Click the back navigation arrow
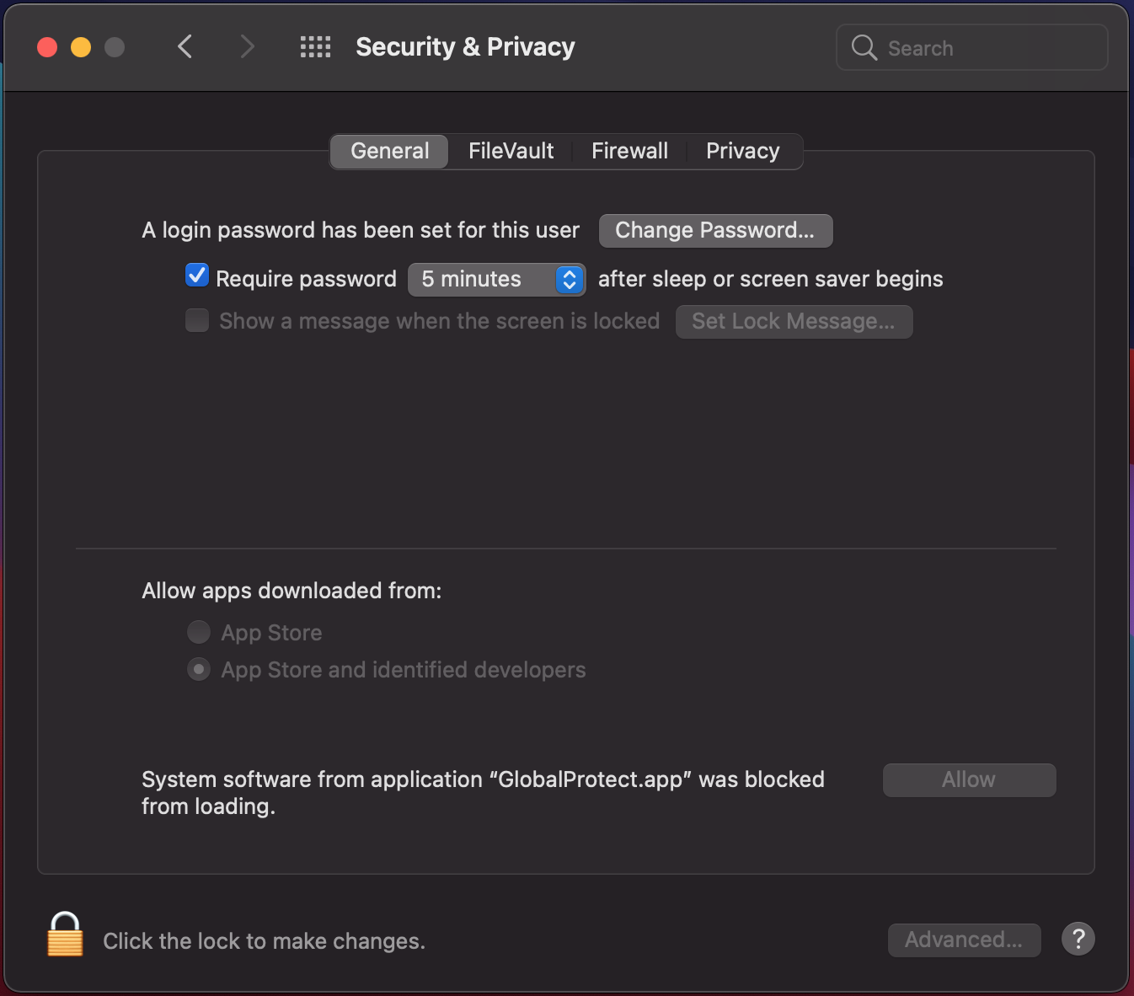This screenshot has width=1134, height=996. (x=185, y=46)
